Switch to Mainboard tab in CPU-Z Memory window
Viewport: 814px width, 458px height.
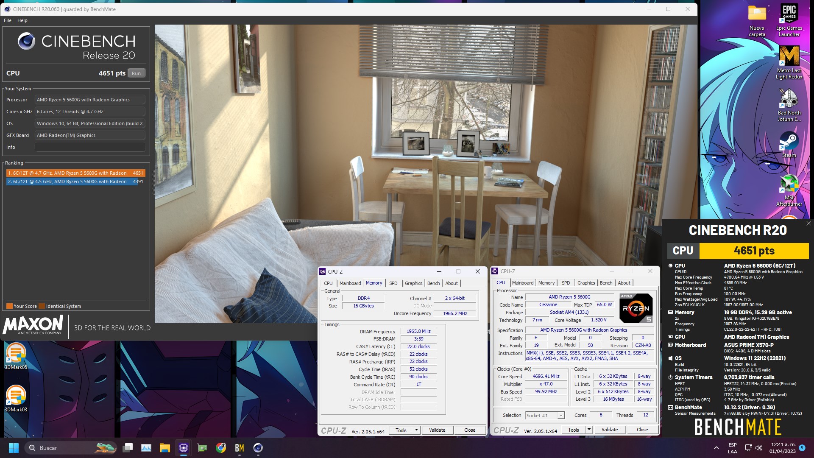[x=350, y=283]
